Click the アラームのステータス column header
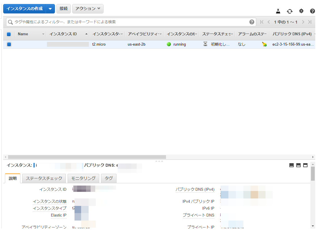The image size is (317, 230). 252,34
